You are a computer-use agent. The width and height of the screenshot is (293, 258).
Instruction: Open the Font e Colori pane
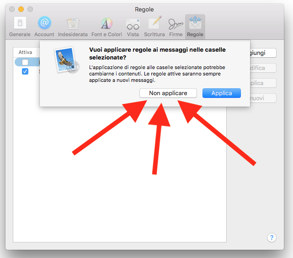click(x=107, y=27)
